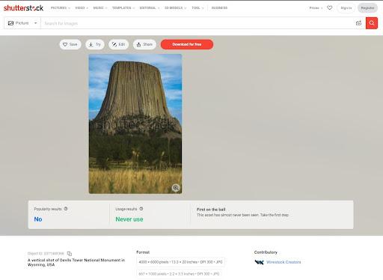
Task: Click the Sign in button
Action: click(x=346, y=8)
